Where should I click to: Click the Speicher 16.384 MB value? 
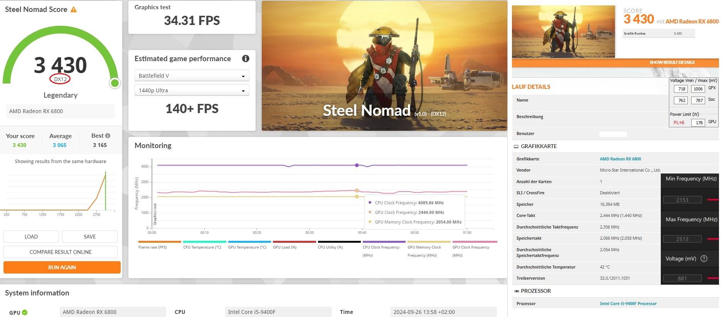pos(610,204)
